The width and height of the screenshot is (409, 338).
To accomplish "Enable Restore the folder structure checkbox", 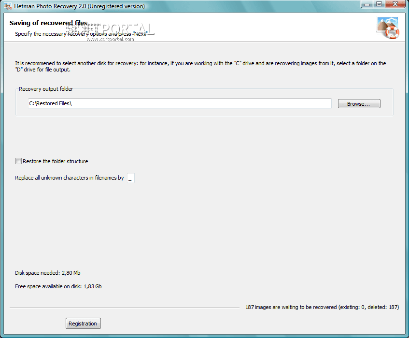I will pos(18,161).
